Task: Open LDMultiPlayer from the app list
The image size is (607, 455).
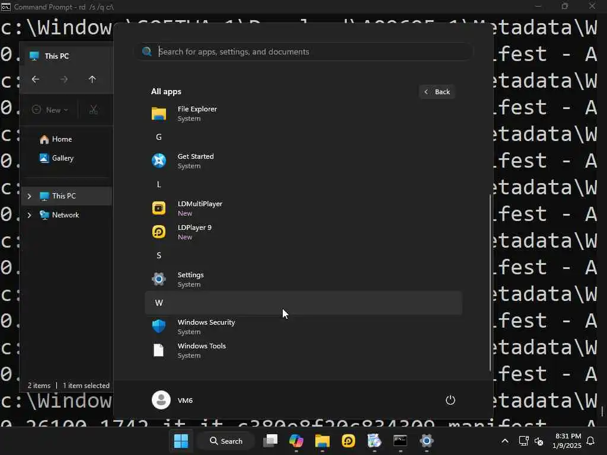Action: click(303, 208)
